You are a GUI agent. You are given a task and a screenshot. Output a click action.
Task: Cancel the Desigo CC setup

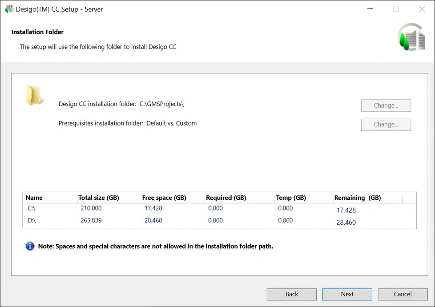click(x=403, y=294)
